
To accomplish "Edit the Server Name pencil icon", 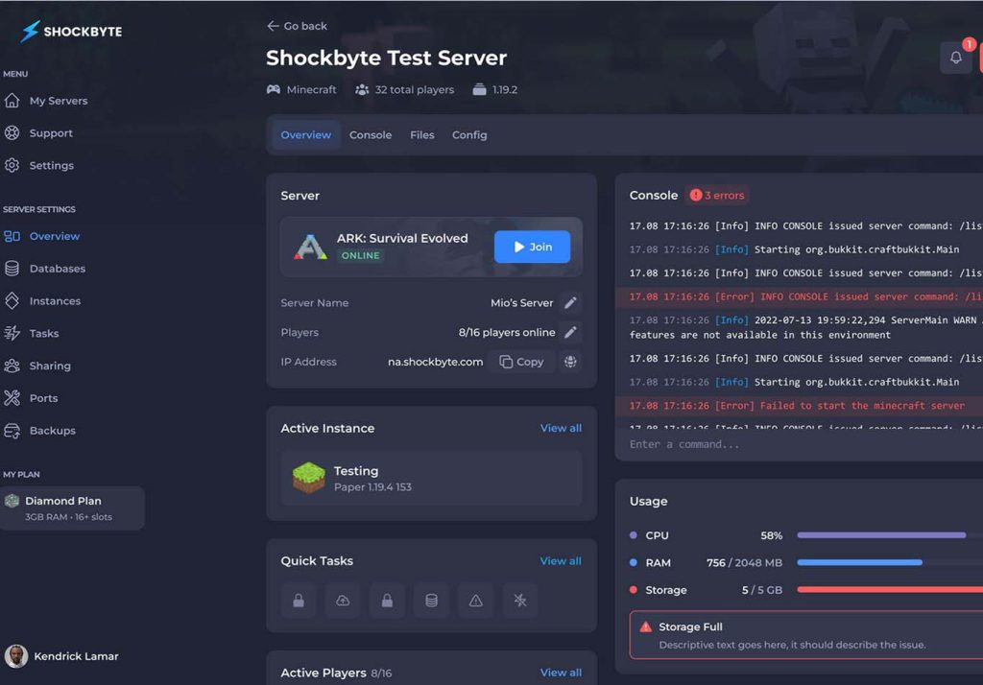I will (570, 303).
